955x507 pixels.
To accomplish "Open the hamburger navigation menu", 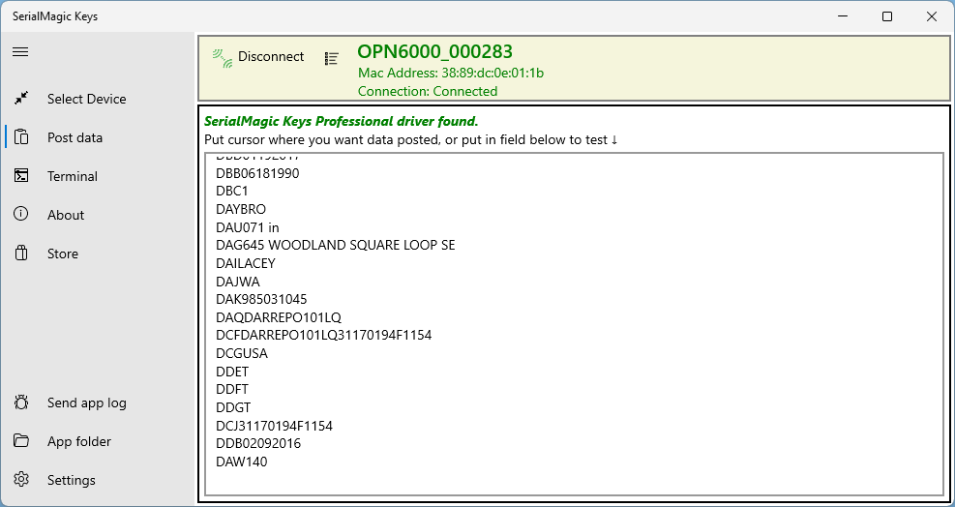I will coord(20,52).
